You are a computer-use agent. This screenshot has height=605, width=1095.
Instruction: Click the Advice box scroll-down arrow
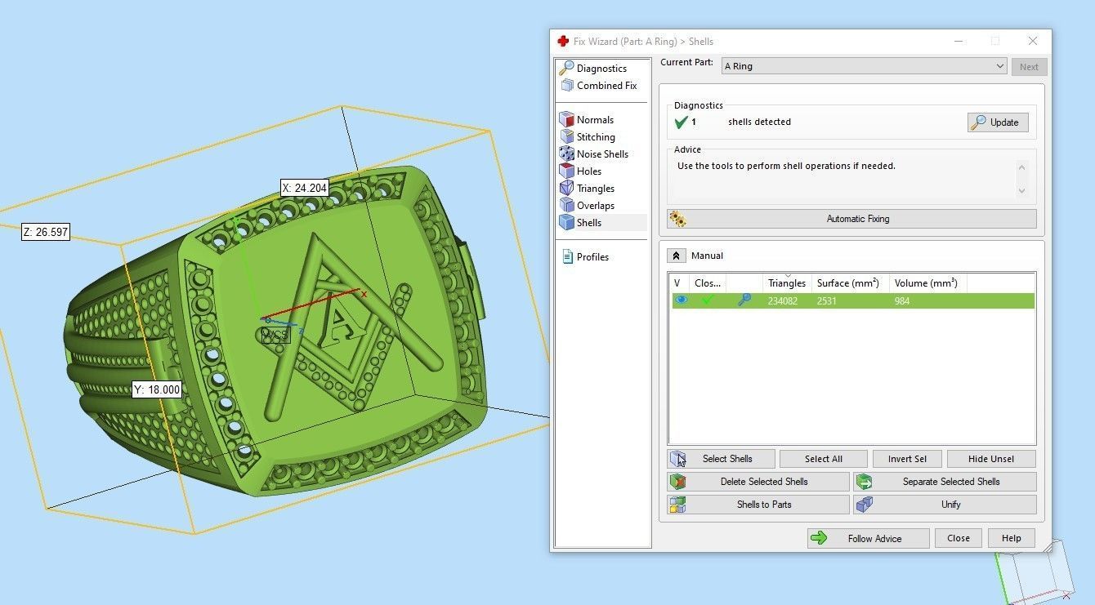point(1021,191)
